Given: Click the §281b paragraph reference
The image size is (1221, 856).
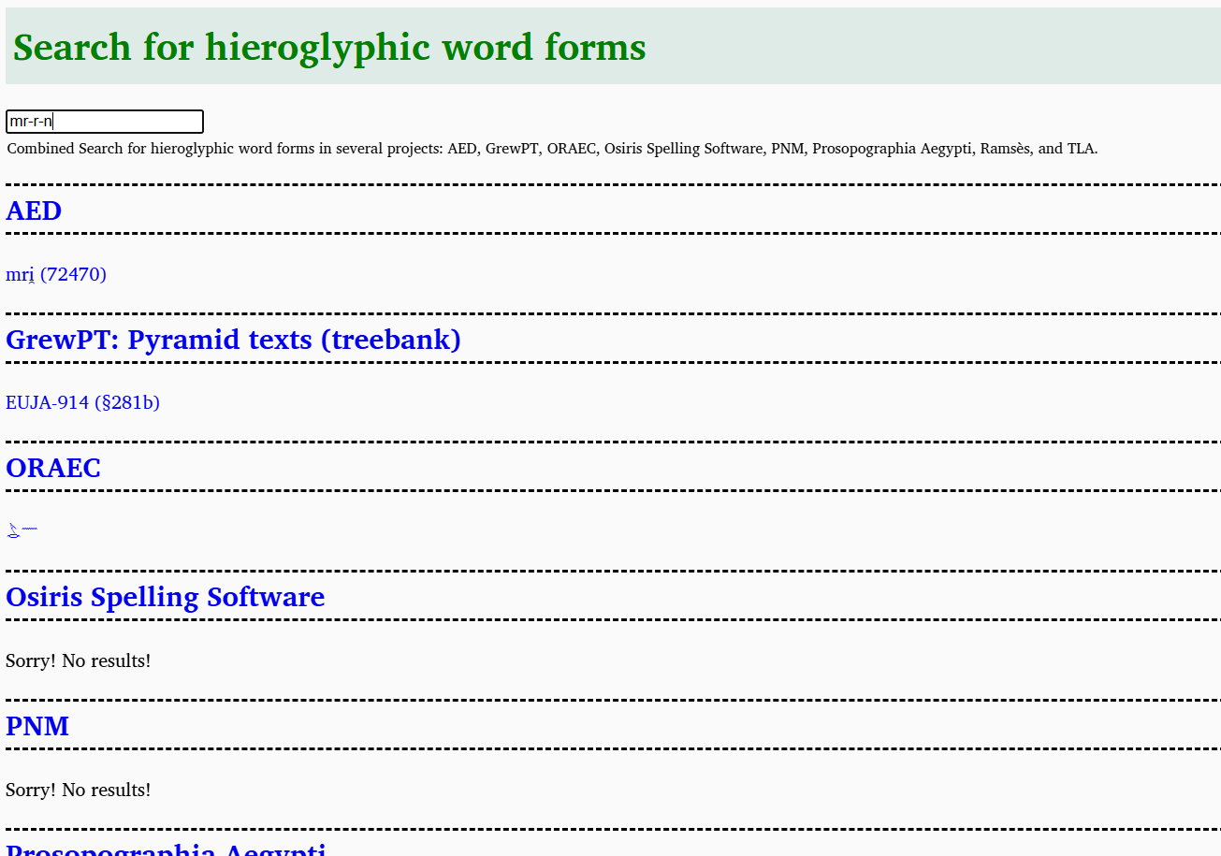Looking at the screenshot, I should 128,402.
